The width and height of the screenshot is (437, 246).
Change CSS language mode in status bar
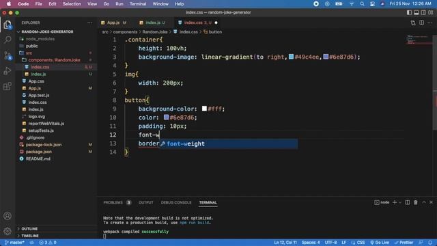tap(361, 243)
